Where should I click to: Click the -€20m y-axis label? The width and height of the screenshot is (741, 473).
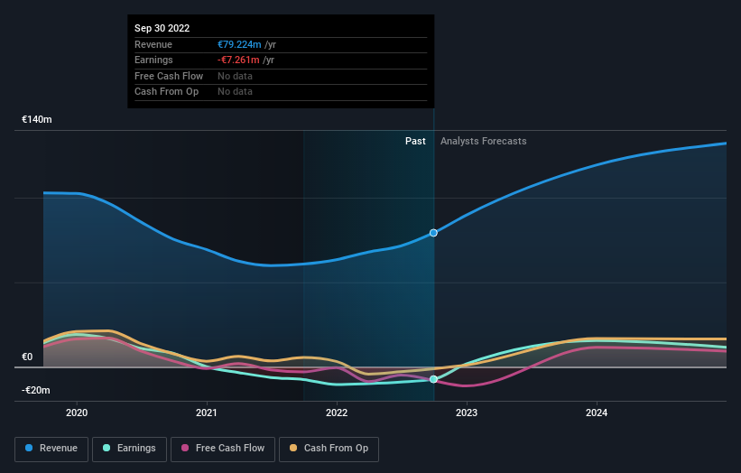click(x=36, y=390)
